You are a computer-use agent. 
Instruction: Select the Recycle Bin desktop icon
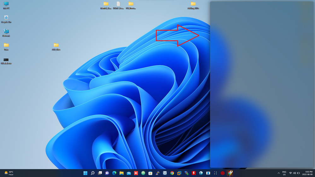6,19
